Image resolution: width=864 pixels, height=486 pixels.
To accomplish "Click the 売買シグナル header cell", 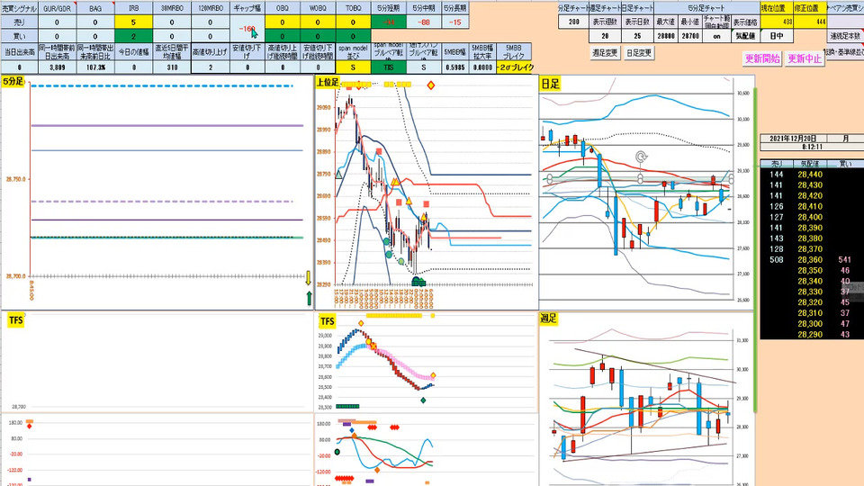I will click(19, 8).
